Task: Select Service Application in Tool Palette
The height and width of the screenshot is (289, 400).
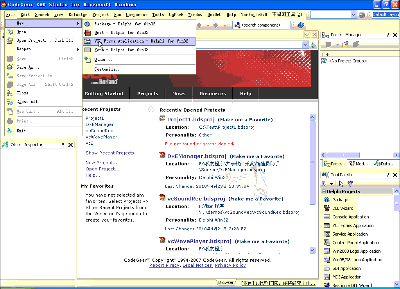Action: 350,234
